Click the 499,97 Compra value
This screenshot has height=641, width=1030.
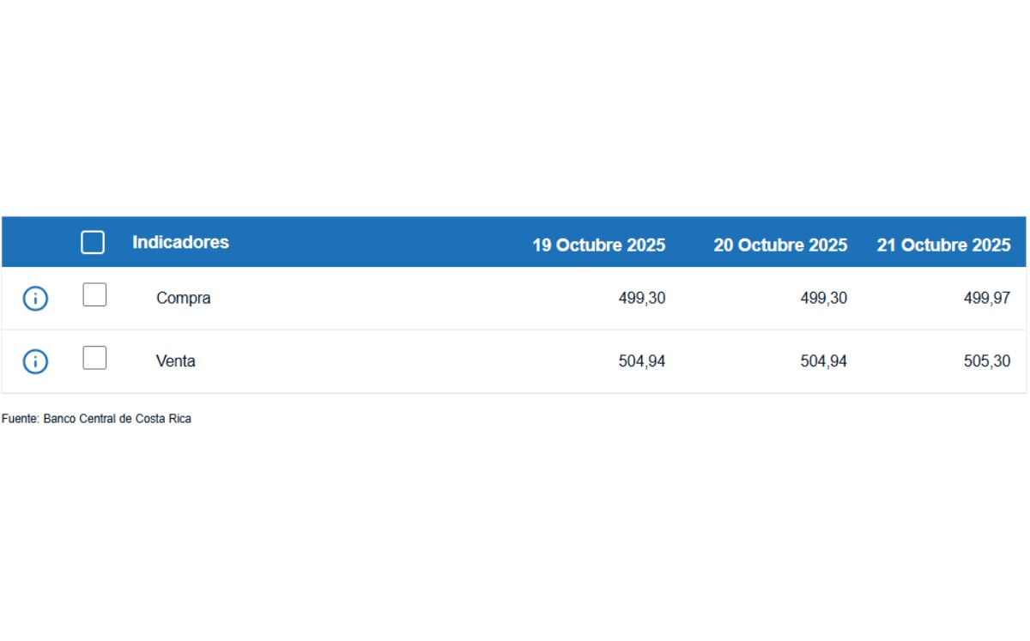coord(986,299)
